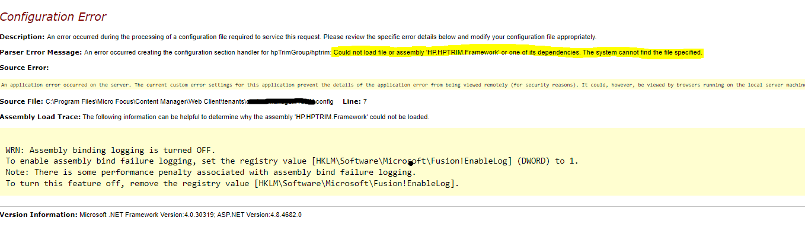Select 'Note: There is some performance penalty' line
Viewport: 805px width, 230px height.
tap(210, 172)
